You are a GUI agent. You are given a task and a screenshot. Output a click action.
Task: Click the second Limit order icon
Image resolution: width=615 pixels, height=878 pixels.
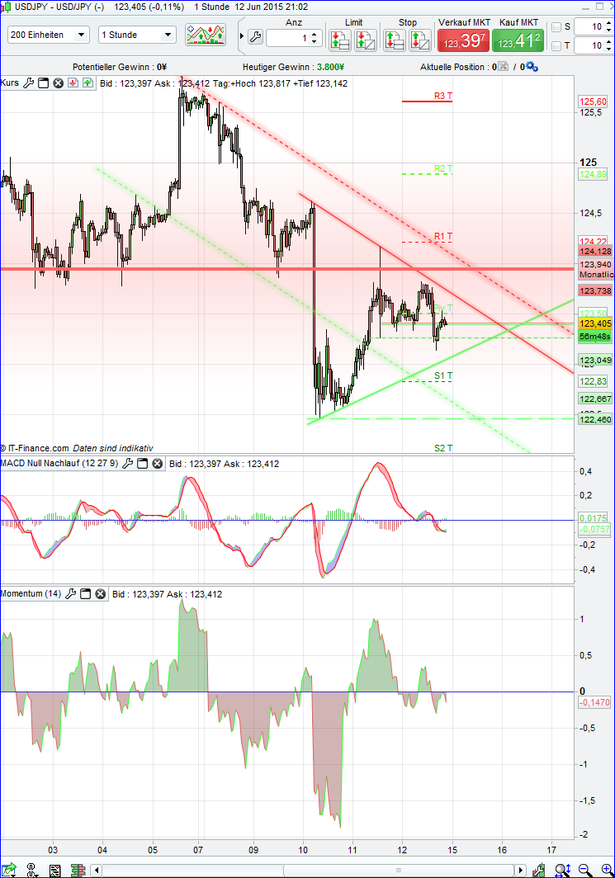(366, 40)
